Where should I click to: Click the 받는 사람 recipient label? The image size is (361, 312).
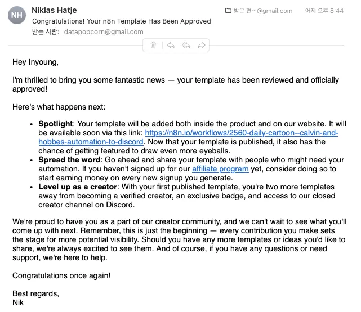click(x=46, y=32)
